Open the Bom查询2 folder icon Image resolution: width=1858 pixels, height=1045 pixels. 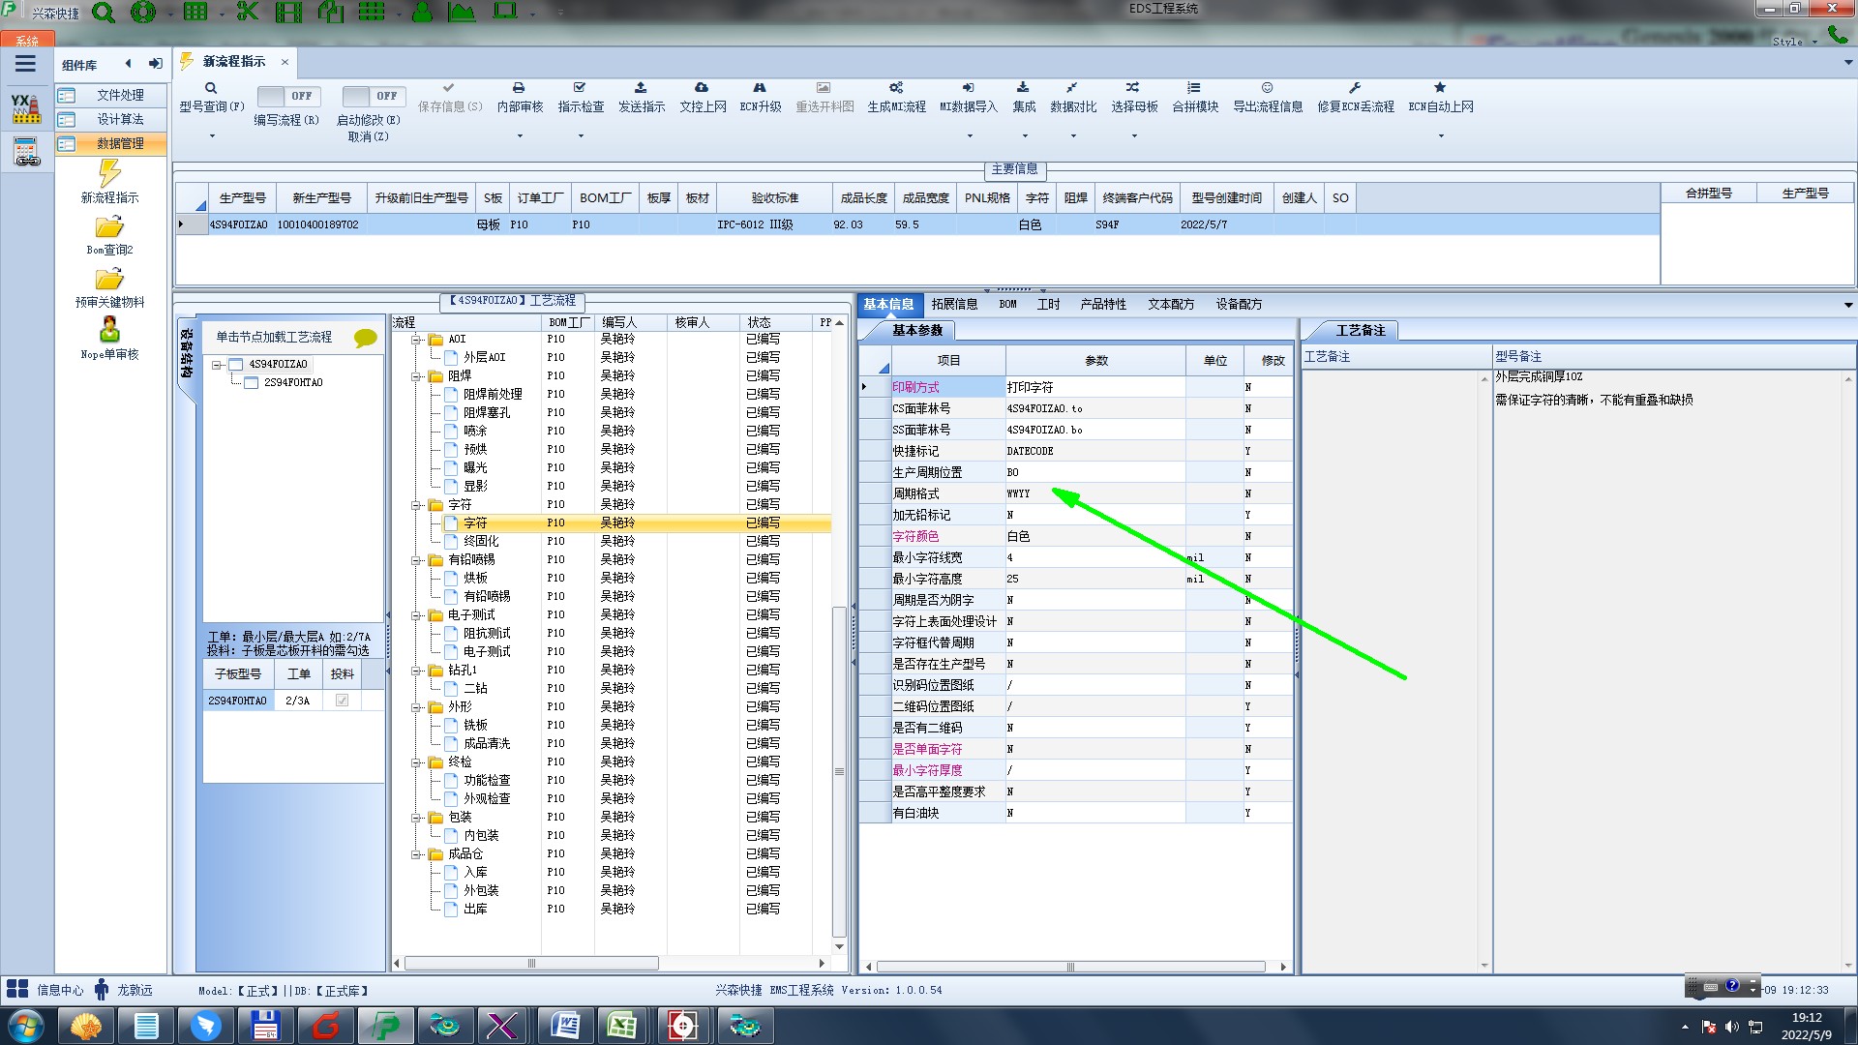point(109,227)
